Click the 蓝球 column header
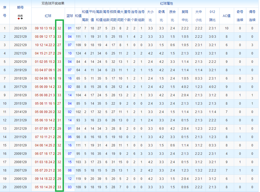260x192 pixels. (70, 16)
